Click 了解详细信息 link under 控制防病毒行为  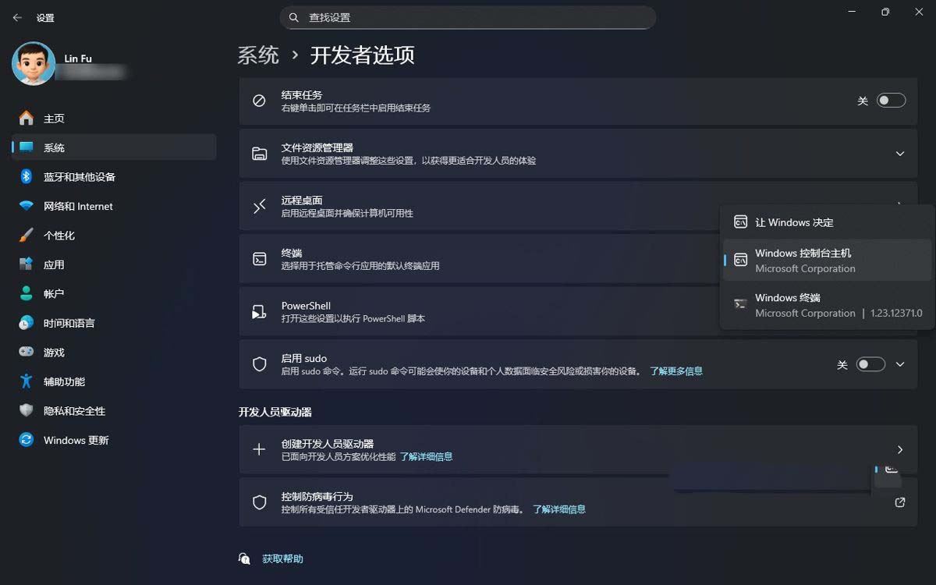coord(559,509)
